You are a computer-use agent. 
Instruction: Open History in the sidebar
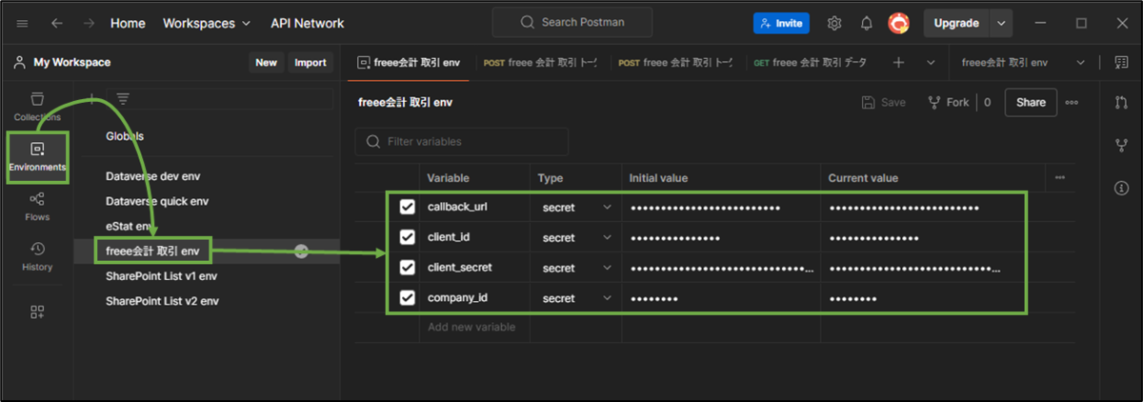(37, 256)
